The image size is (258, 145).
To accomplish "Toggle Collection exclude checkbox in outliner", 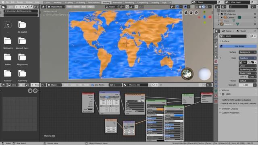I will pyautogui.click(x=222, y=14).
